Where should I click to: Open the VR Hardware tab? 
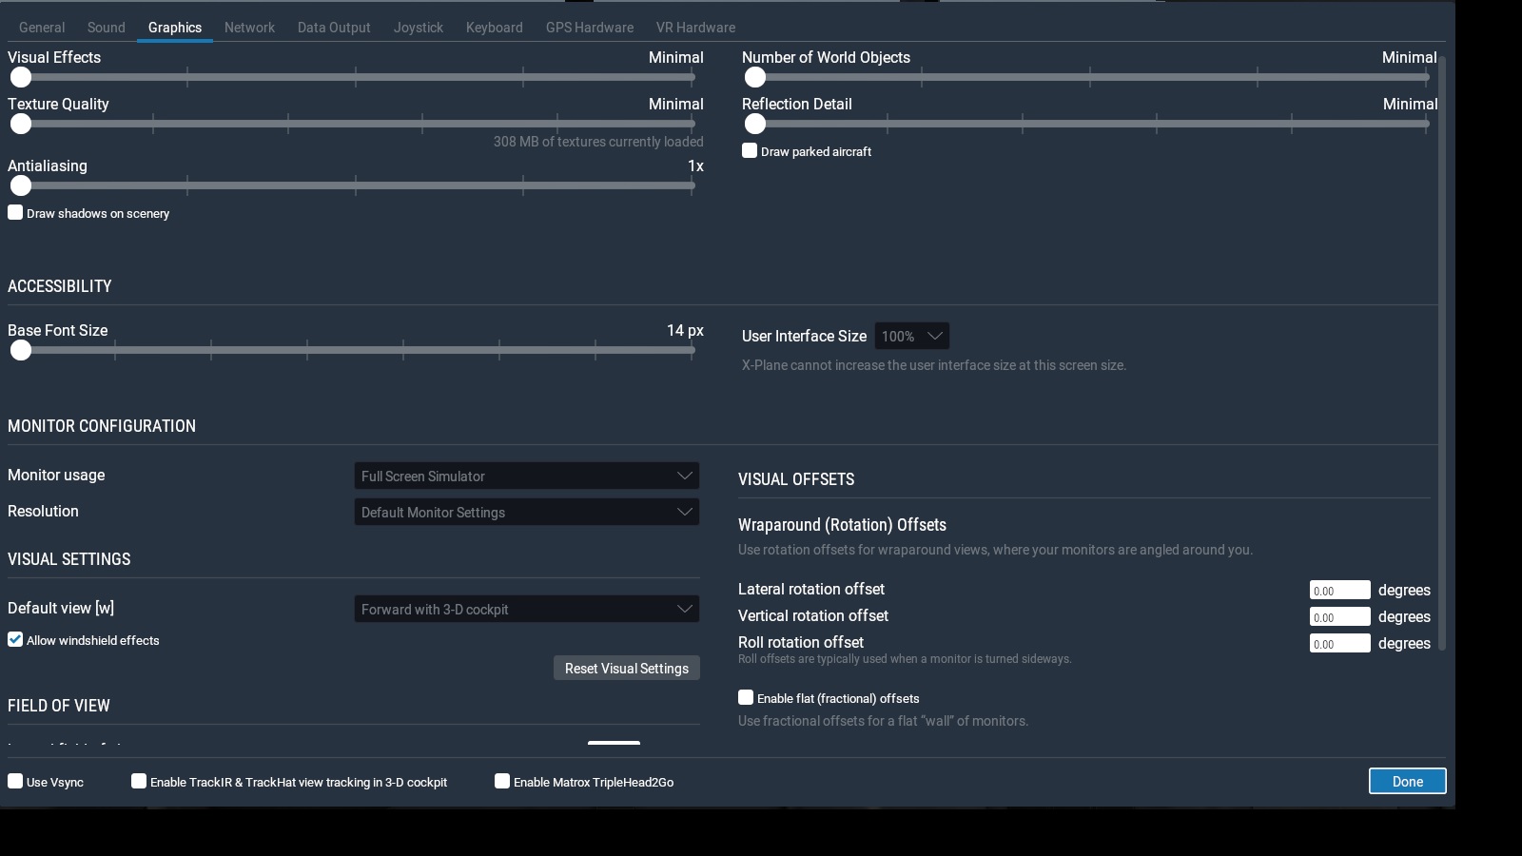coord(695,28)
